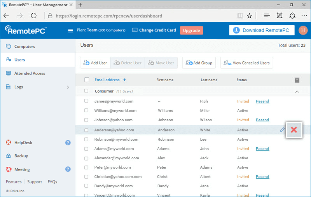Open the FAQs footer link
Viewport: 311px width, 197px height.
pyautogui.click(x=52, y=181)
